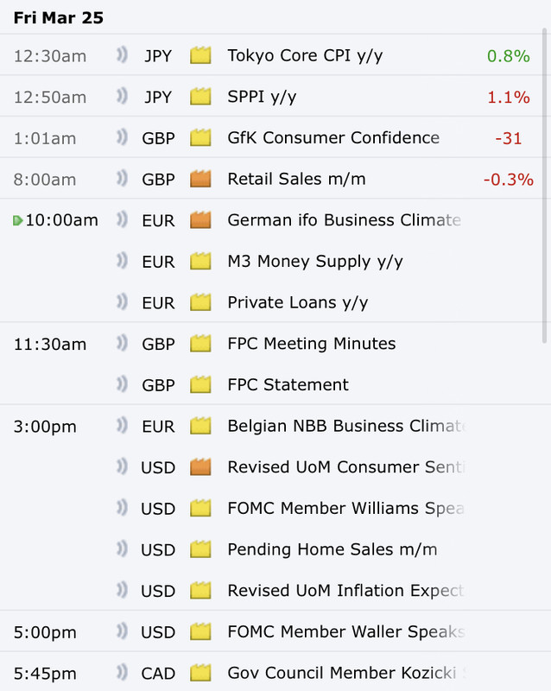Click the Fri Mar 25 date header

tap(59, 17)
